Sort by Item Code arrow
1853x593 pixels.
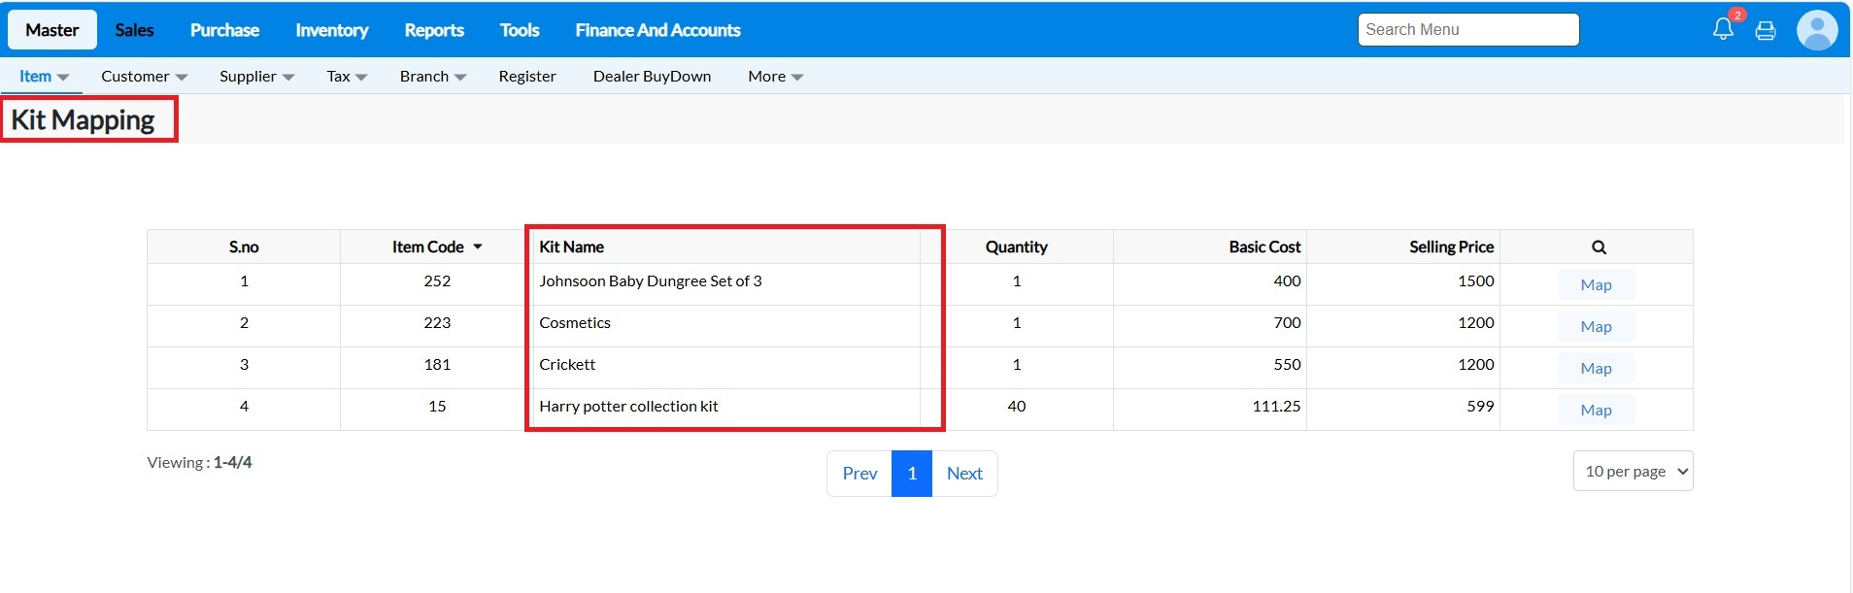[478, 247]
